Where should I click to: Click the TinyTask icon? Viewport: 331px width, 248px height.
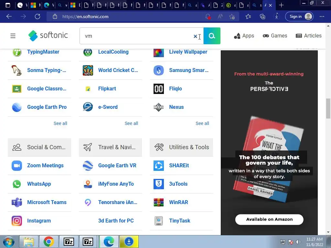pos(159,221)
